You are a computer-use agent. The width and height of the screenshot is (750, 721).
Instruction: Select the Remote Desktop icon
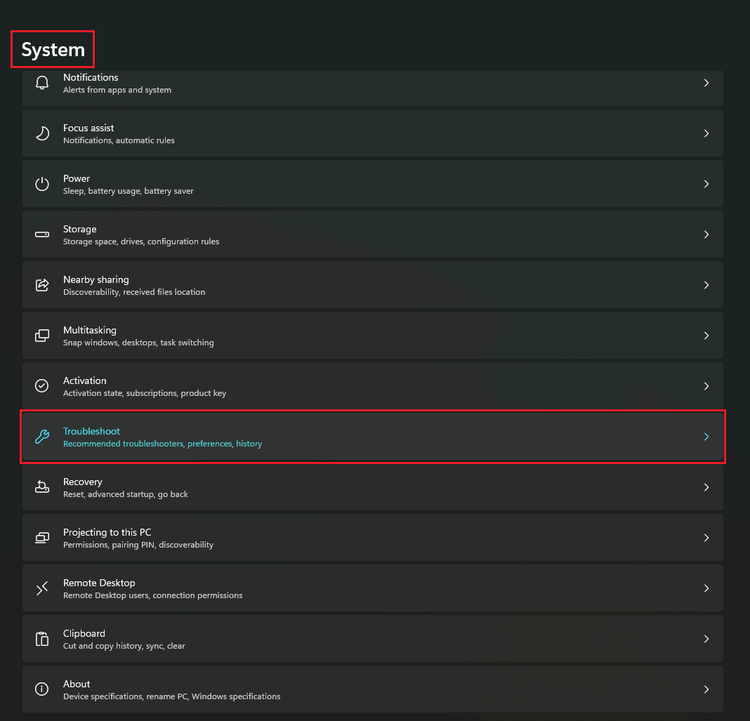pyautogui.click(x=42, y=588)
